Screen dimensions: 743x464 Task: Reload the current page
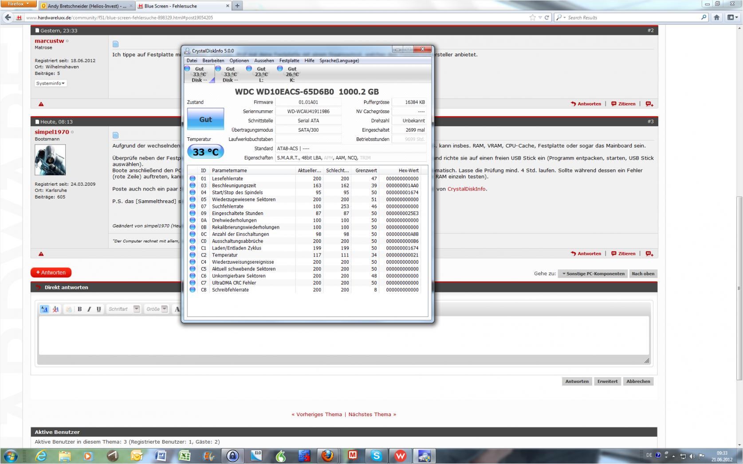[x=547, y=17]
